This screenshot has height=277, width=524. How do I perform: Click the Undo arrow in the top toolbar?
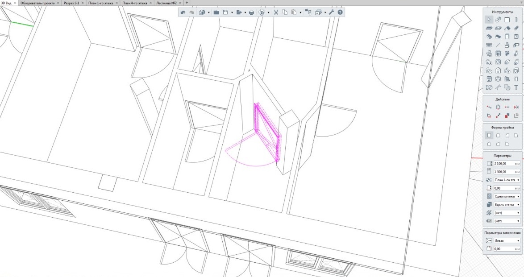tap(183, 12)
